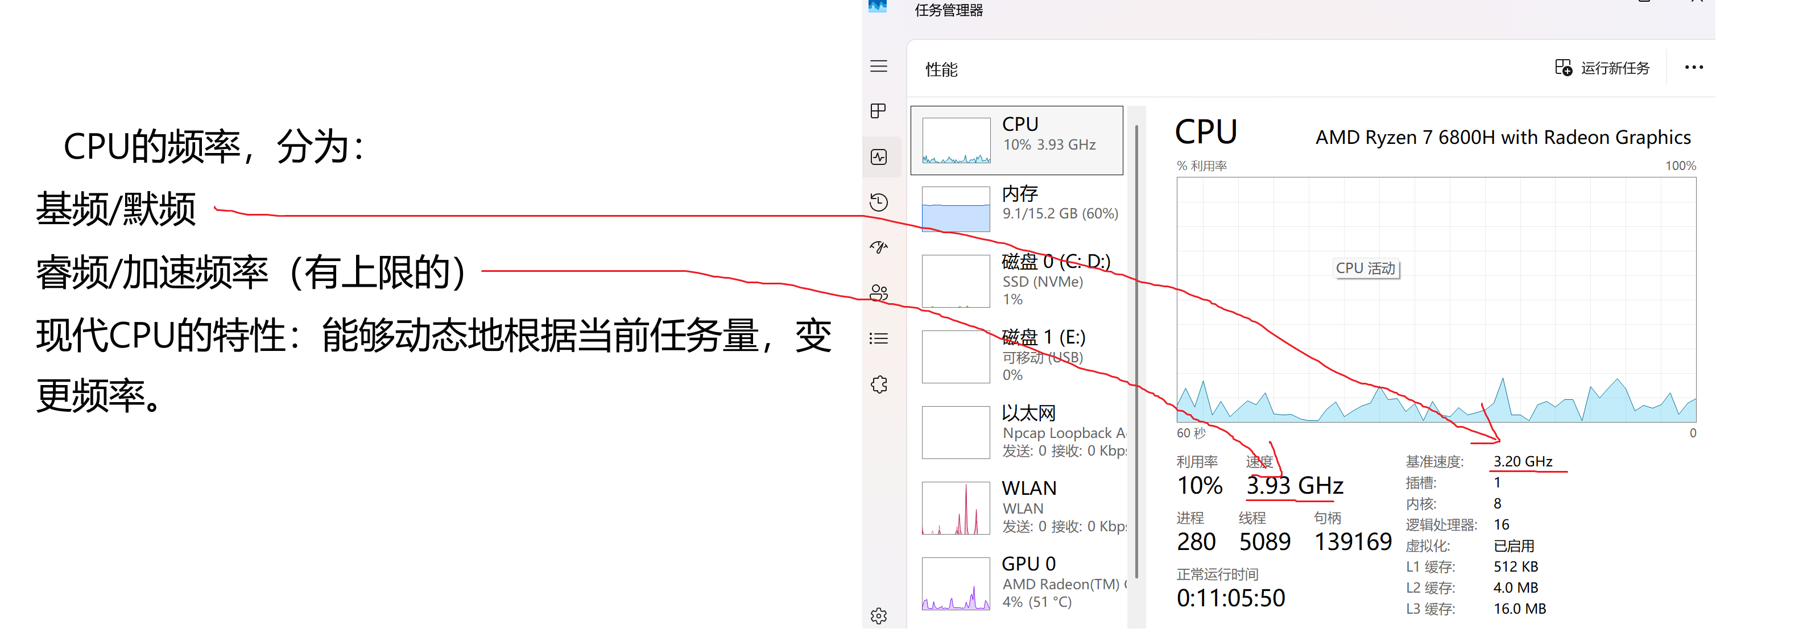Open the Services puzzle icon
Viewport: 1807px width, 641px height.
coord(878,384)
